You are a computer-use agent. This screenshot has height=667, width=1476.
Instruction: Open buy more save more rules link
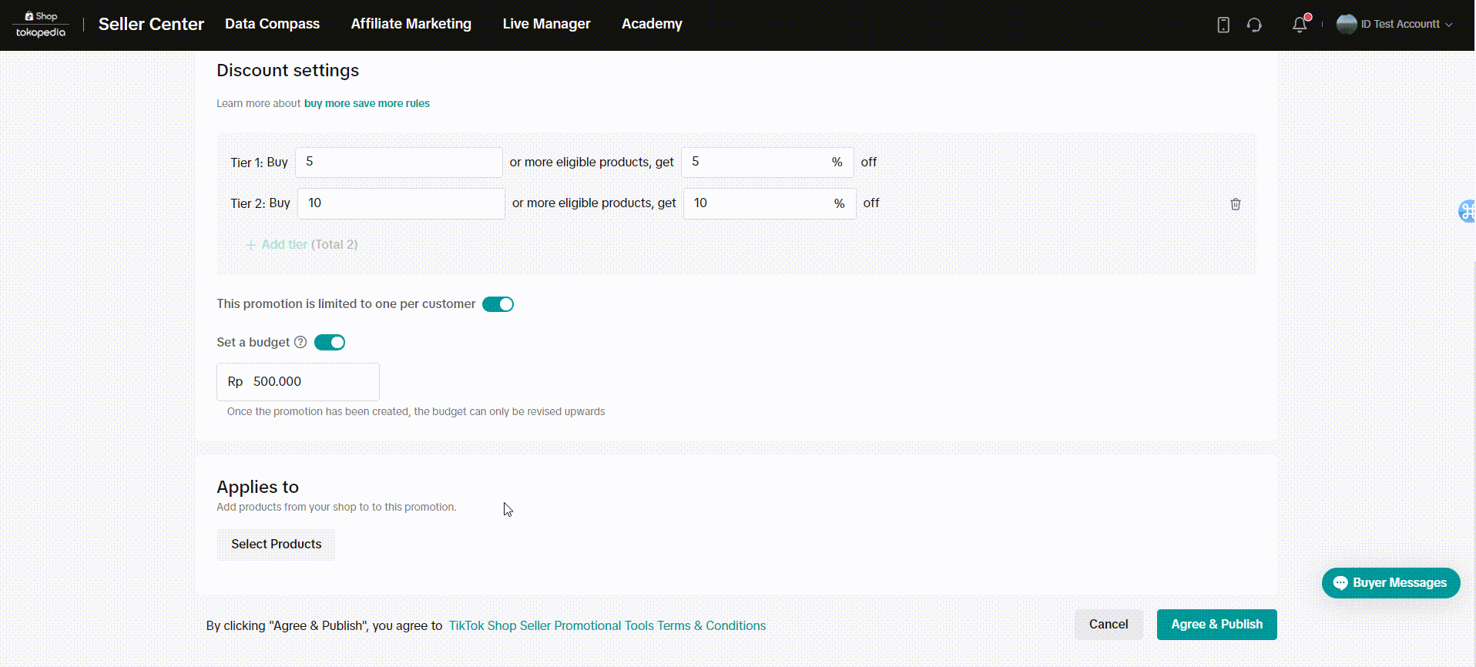(x=367, y=103)
